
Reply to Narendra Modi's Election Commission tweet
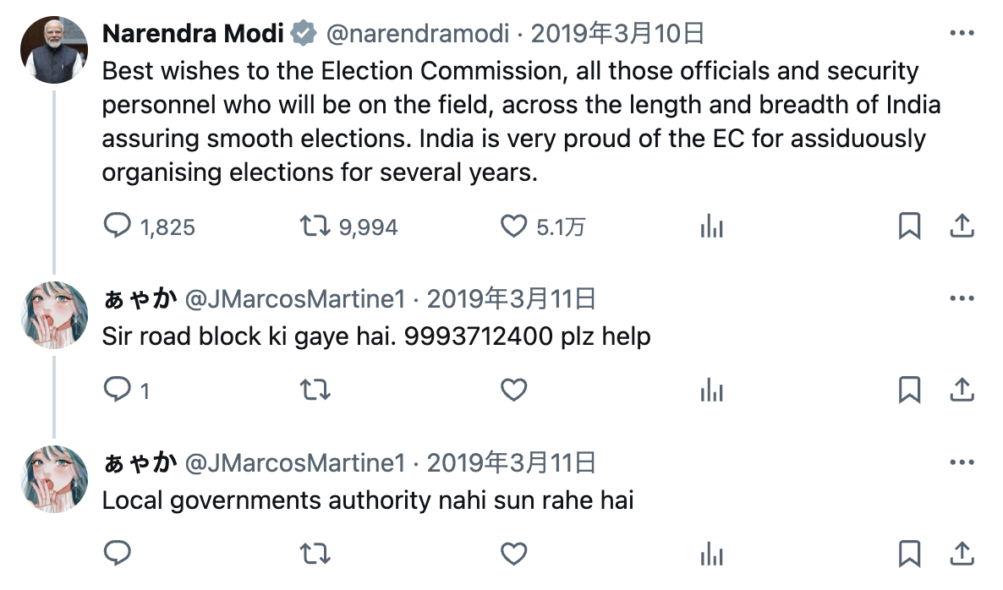click(118, 226)
